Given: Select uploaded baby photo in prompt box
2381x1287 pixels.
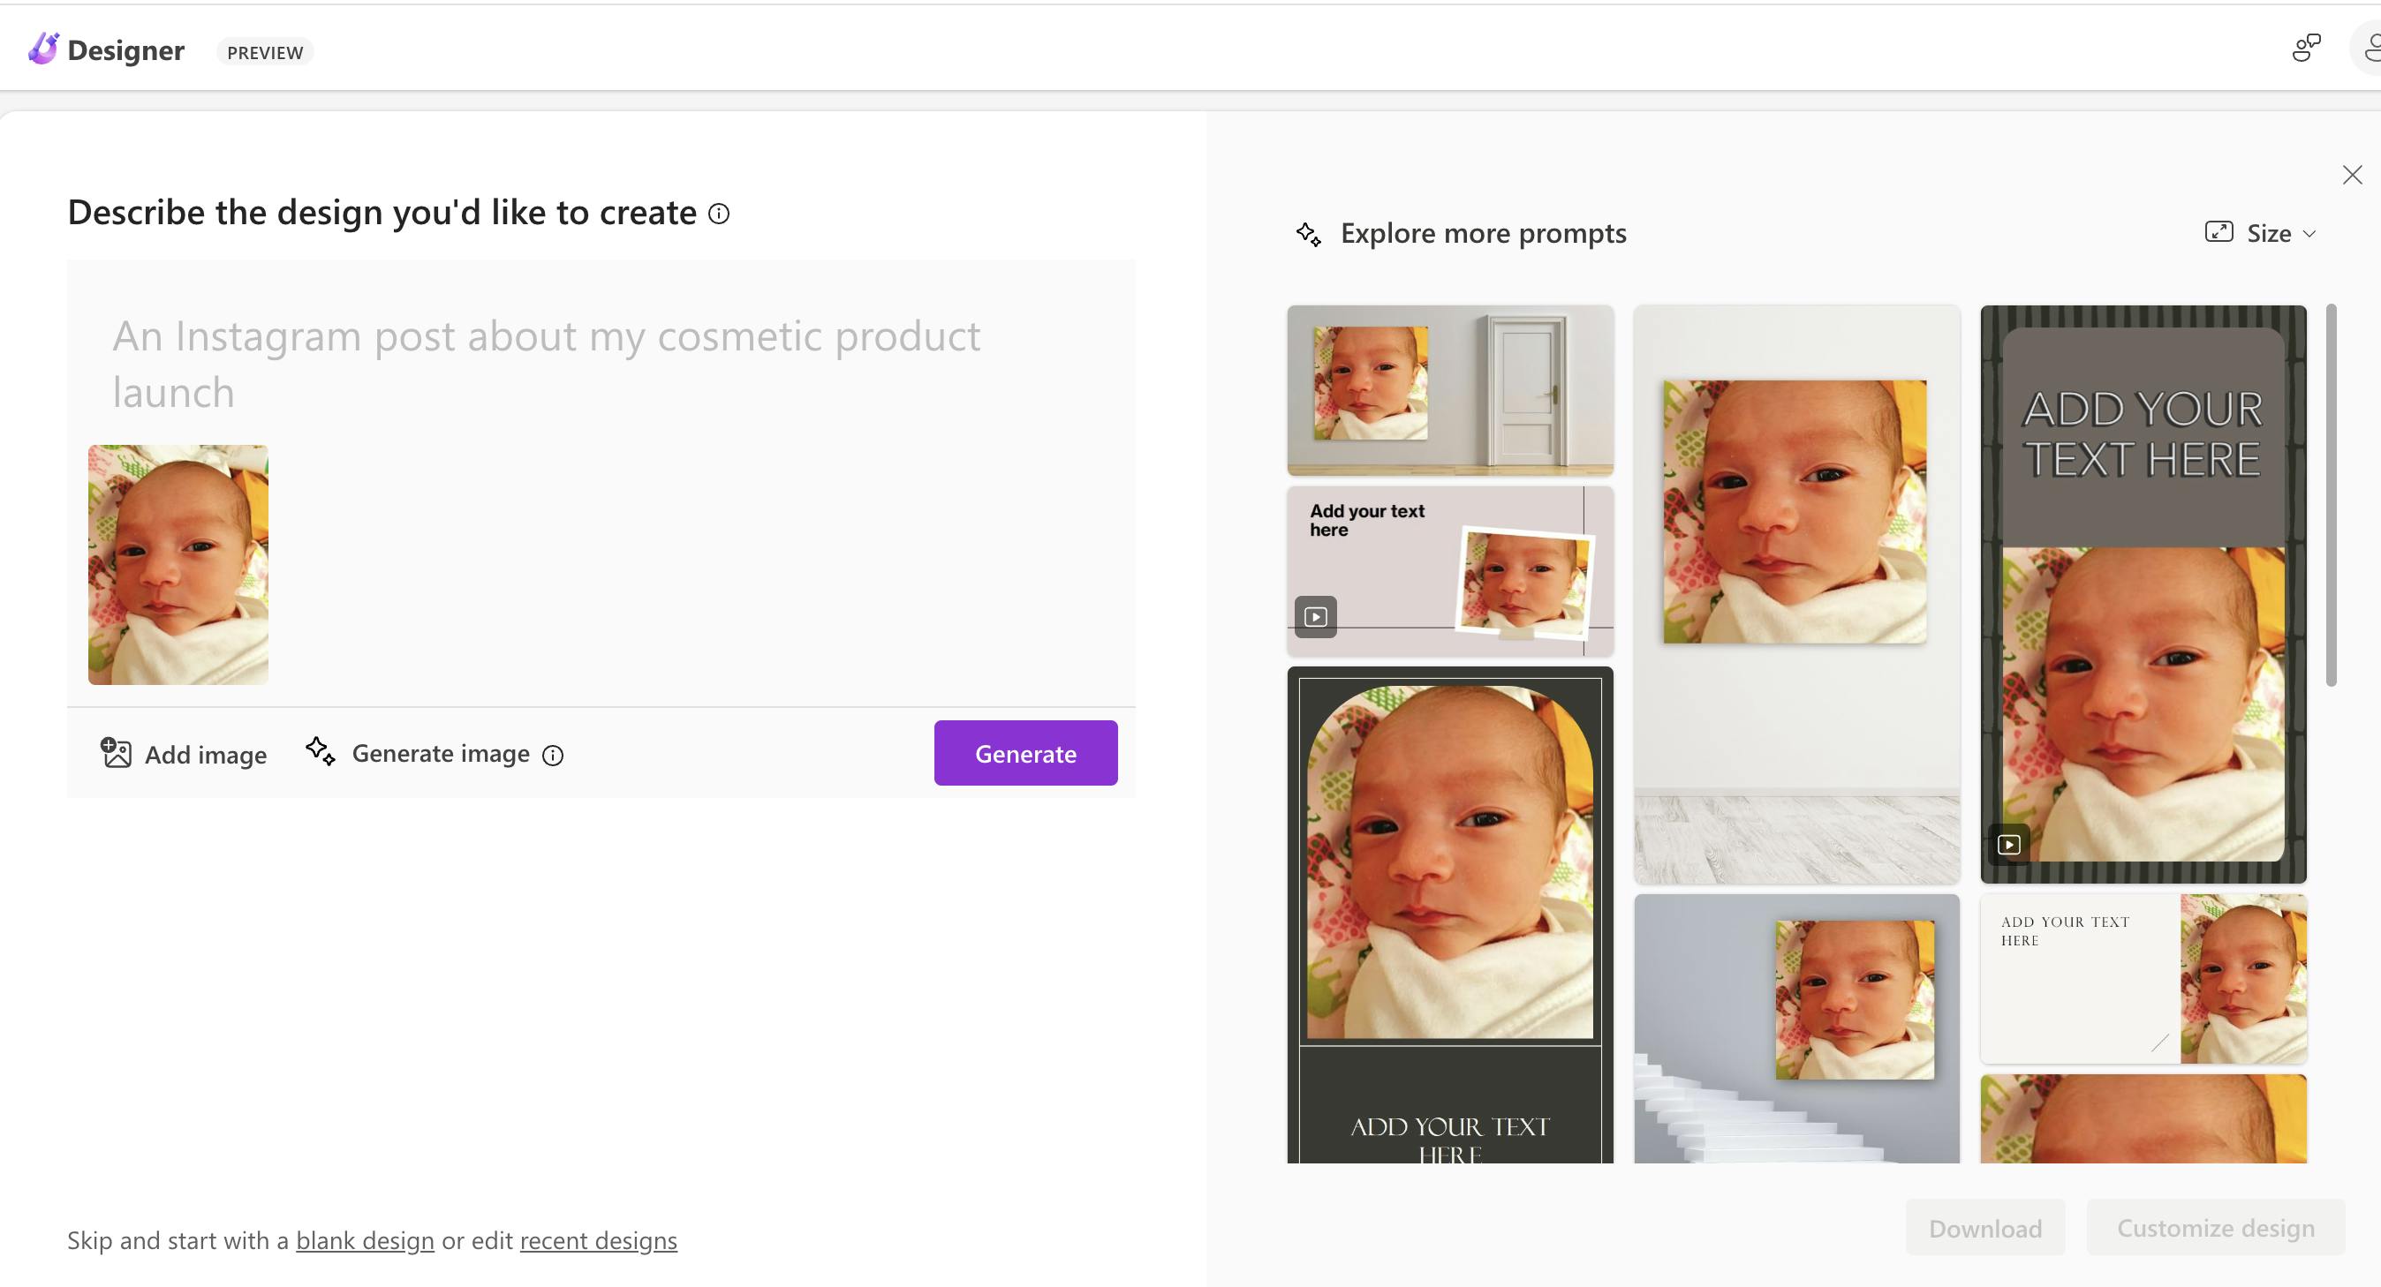Looking at the screenshot, I should point(178,565).
